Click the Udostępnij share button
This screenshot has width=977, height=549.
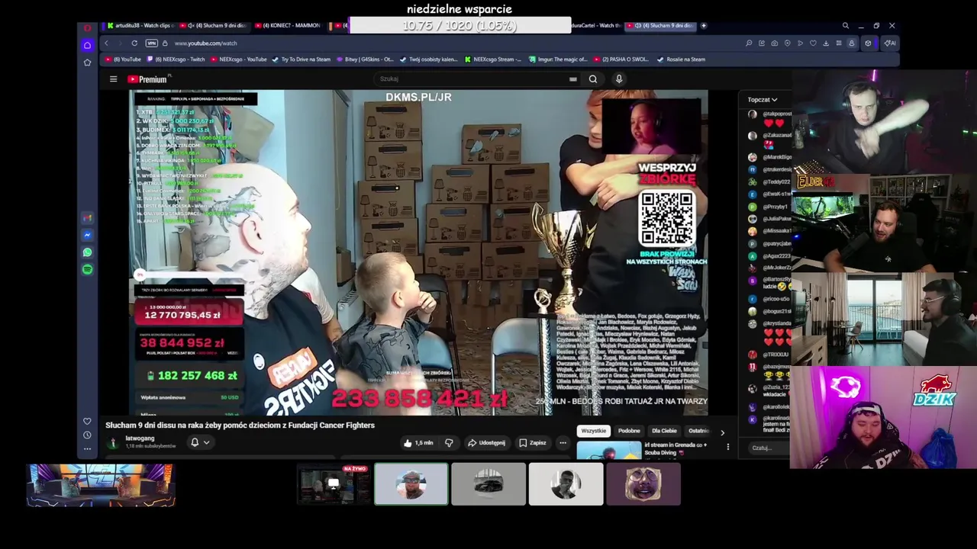tap(486, 443)
